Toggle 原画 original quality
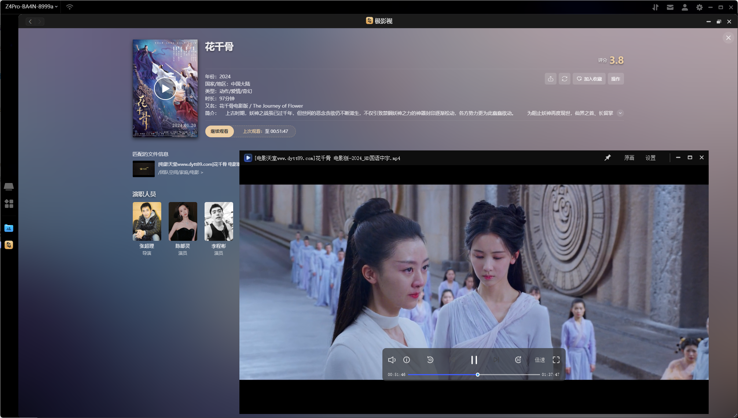738x418 pixels. click(629, 157)
